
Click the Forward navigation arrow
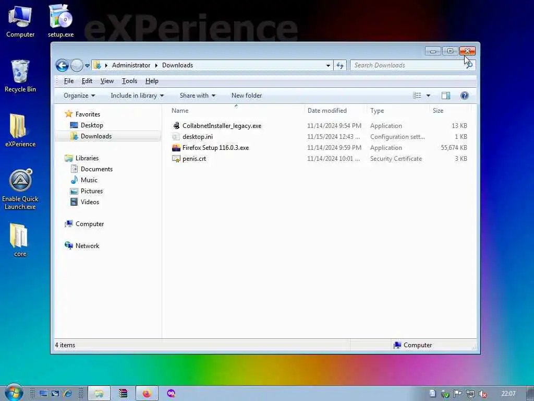[77, 65]
